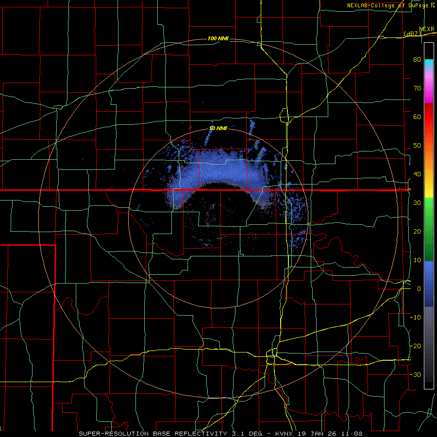Click the -10 value on the dBZ scale
Screen dimensions: 437x437
click(x=415, y=318)
